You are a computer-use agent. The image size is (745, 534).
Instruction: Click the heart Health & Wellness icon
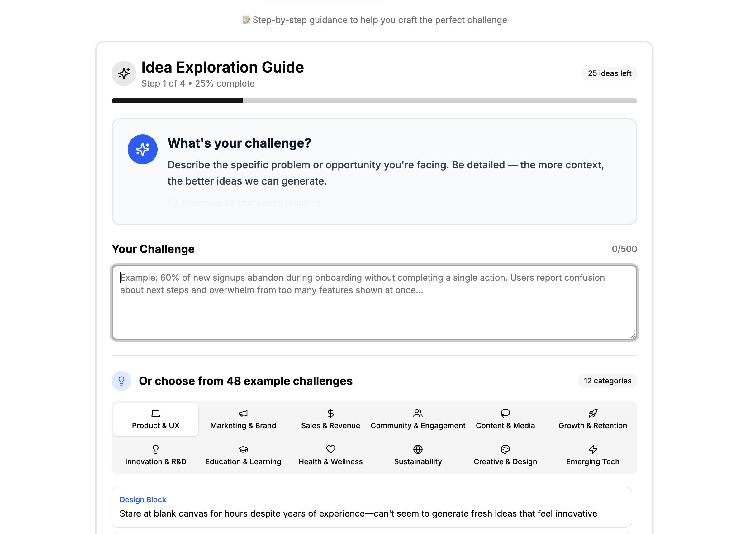[x=330, y=449]
